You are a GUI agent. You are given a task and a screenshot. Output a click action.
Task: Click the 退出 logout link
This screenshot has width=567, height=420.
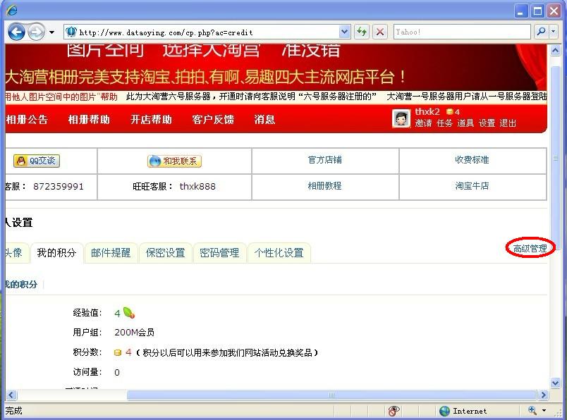(x=508, y=123)
